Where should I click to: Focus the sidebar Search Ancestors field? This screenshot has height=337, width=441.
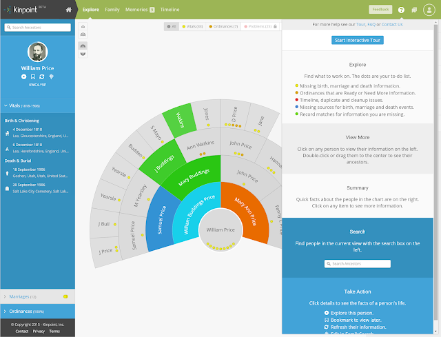click(x=38, y=28)
